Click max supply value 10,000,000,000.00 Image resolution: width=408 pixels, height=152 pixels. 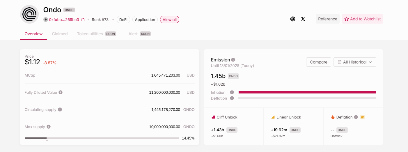tap(165, 127)
